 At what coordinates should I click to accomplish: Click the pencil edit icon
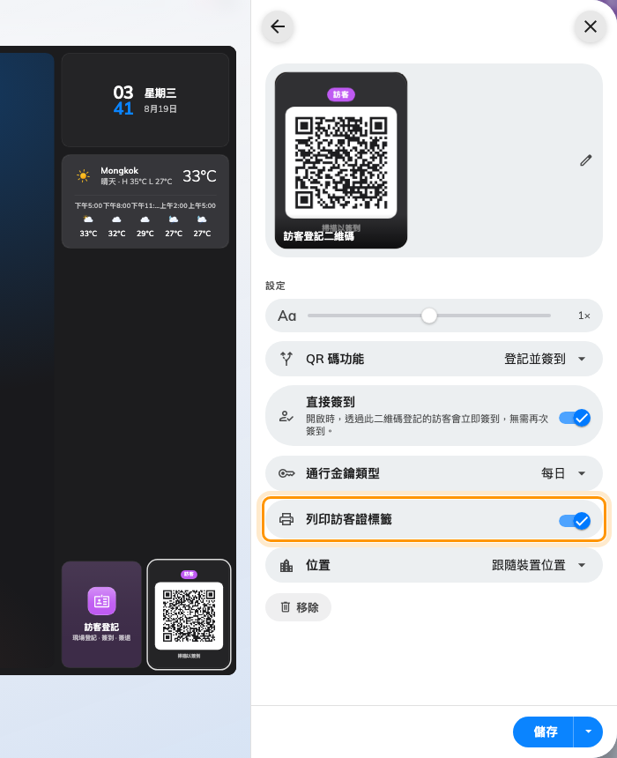[x=585, y=160]
